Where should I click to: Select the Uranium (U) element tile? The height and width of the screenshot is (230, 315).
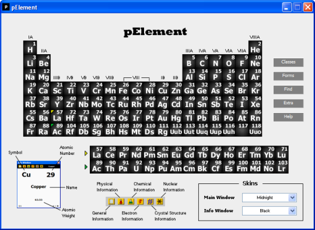pyautogui.click(x=136, y=167)
